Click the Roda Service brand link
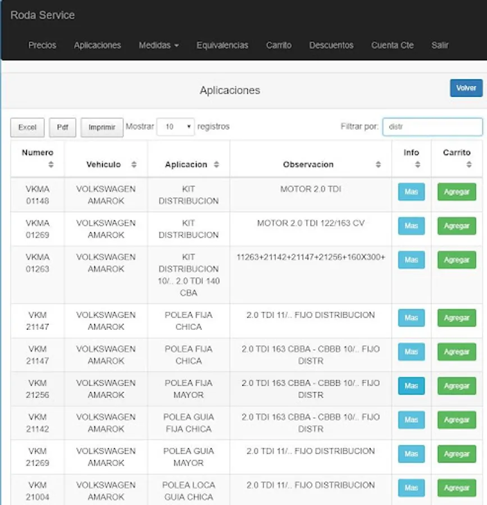Image resolution: width=487 pixels, height=505 pixels. tap(43, 15)
